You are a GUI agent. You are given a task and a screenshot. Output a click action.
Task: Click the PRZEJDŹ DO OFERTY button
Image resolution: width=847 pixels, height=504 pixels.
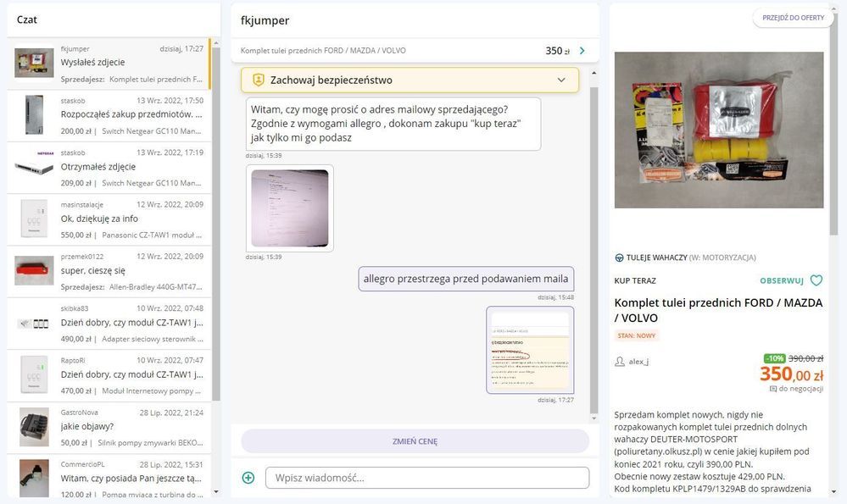click(x=793, y=18)
